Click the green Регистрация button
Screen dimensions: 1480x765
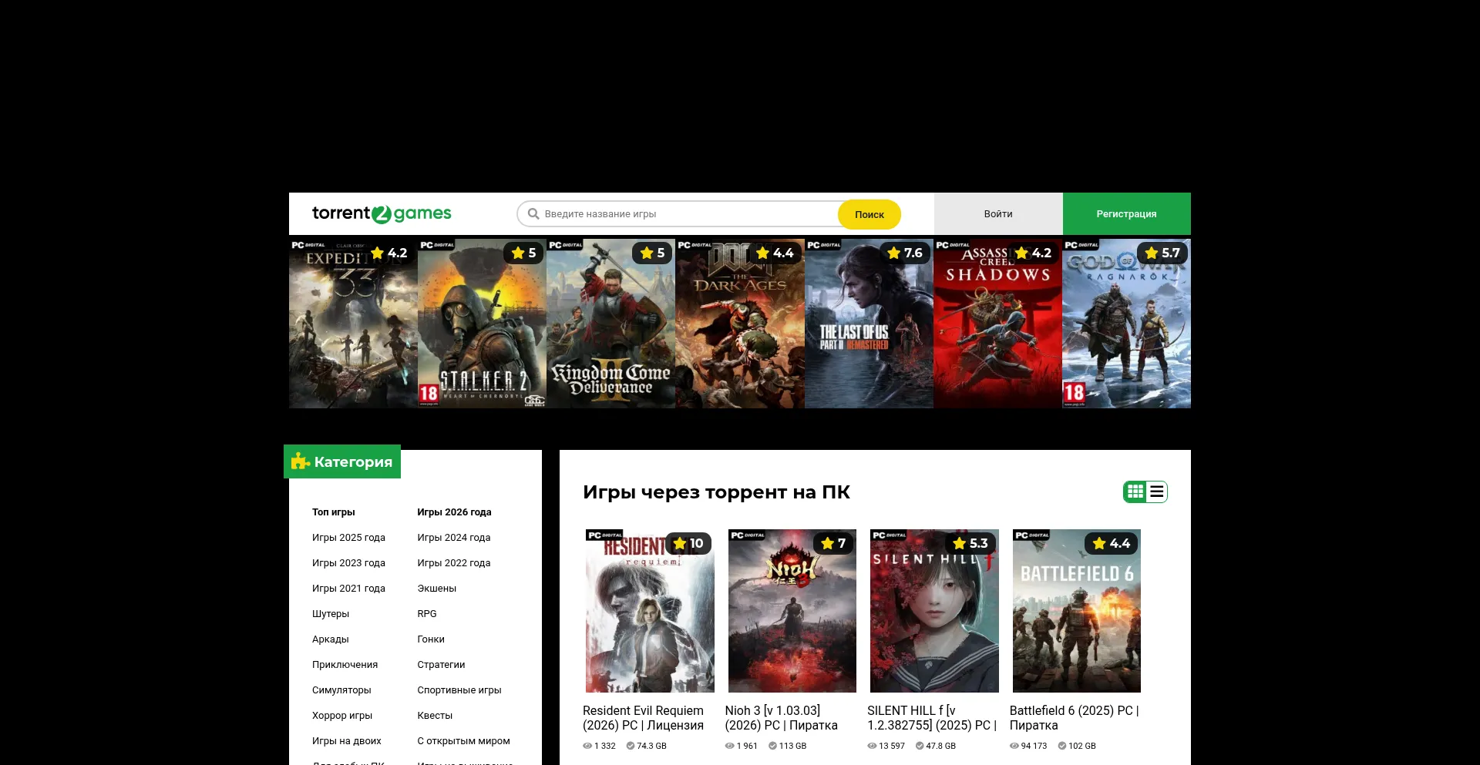[x=1126, y=213]
